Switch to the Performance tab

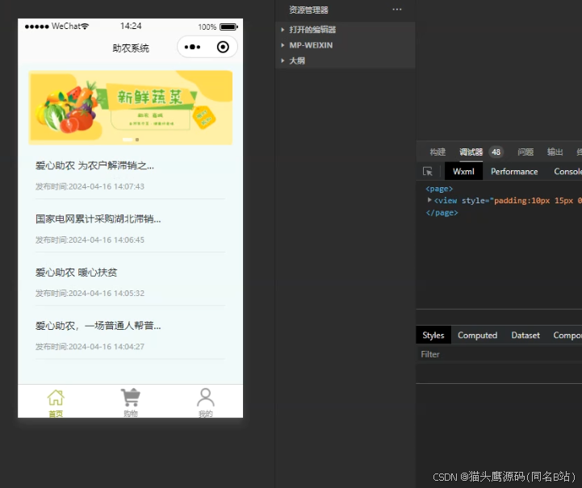click(x=514, y=171)
